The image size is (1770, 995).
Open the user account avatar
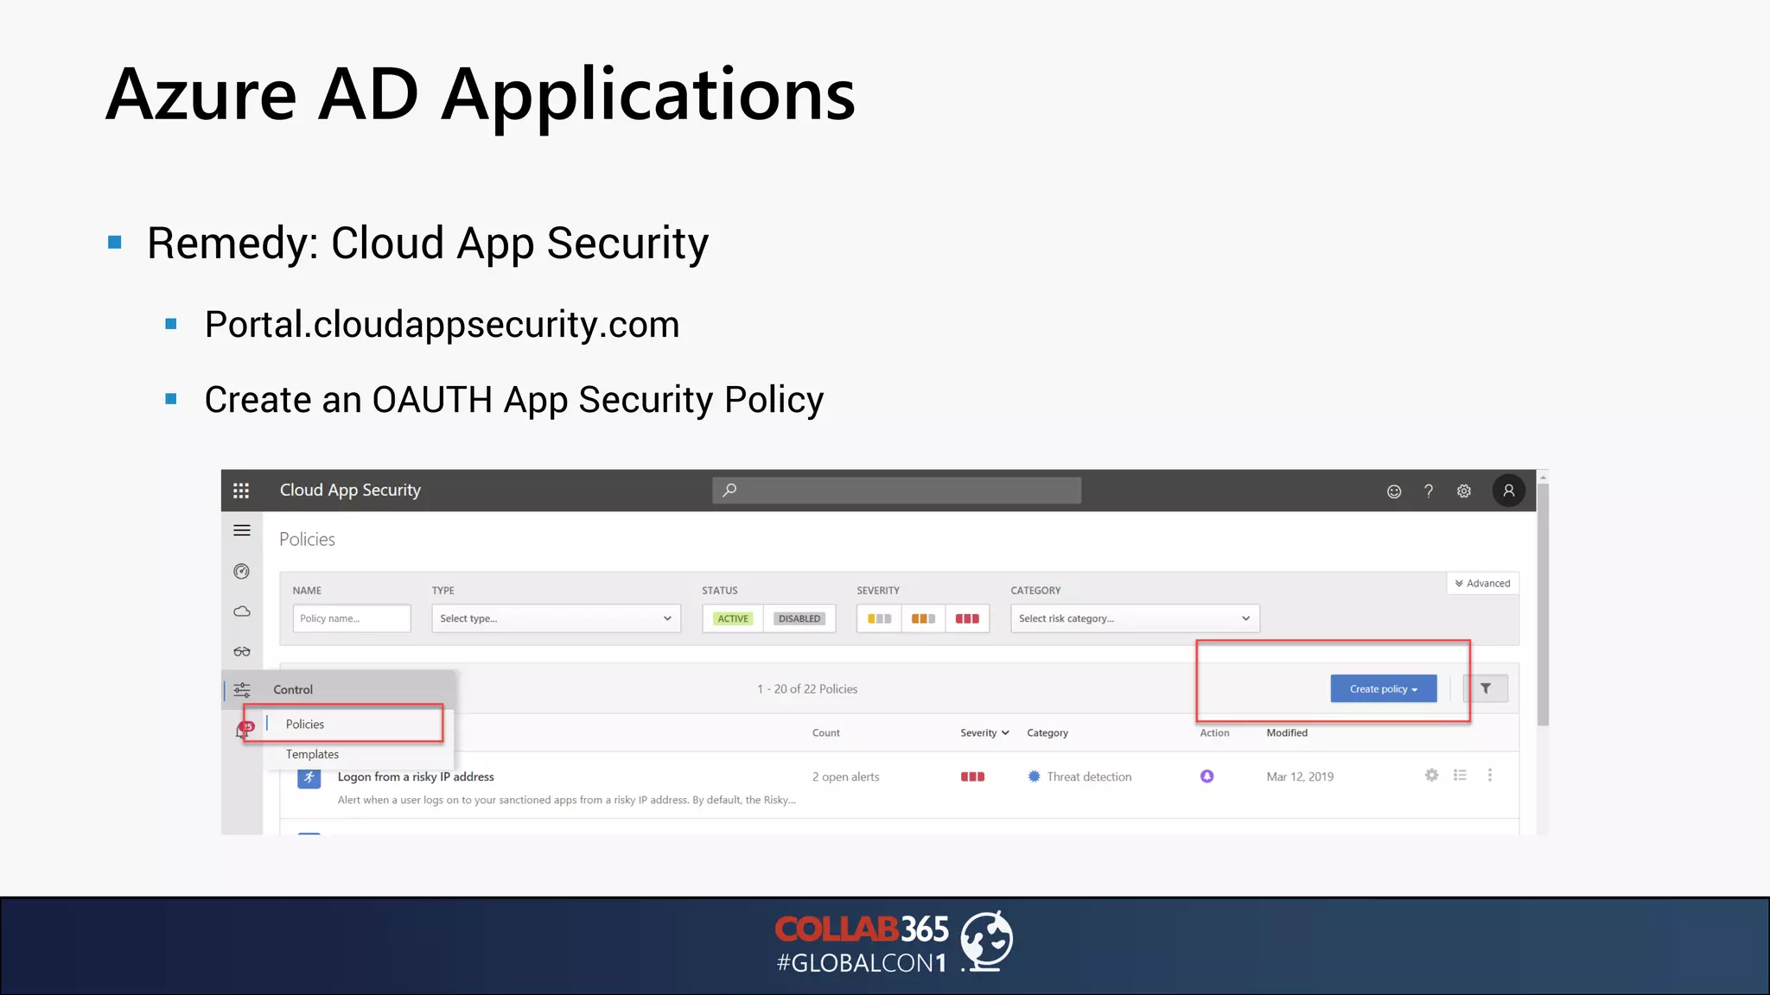point(1509,491)
